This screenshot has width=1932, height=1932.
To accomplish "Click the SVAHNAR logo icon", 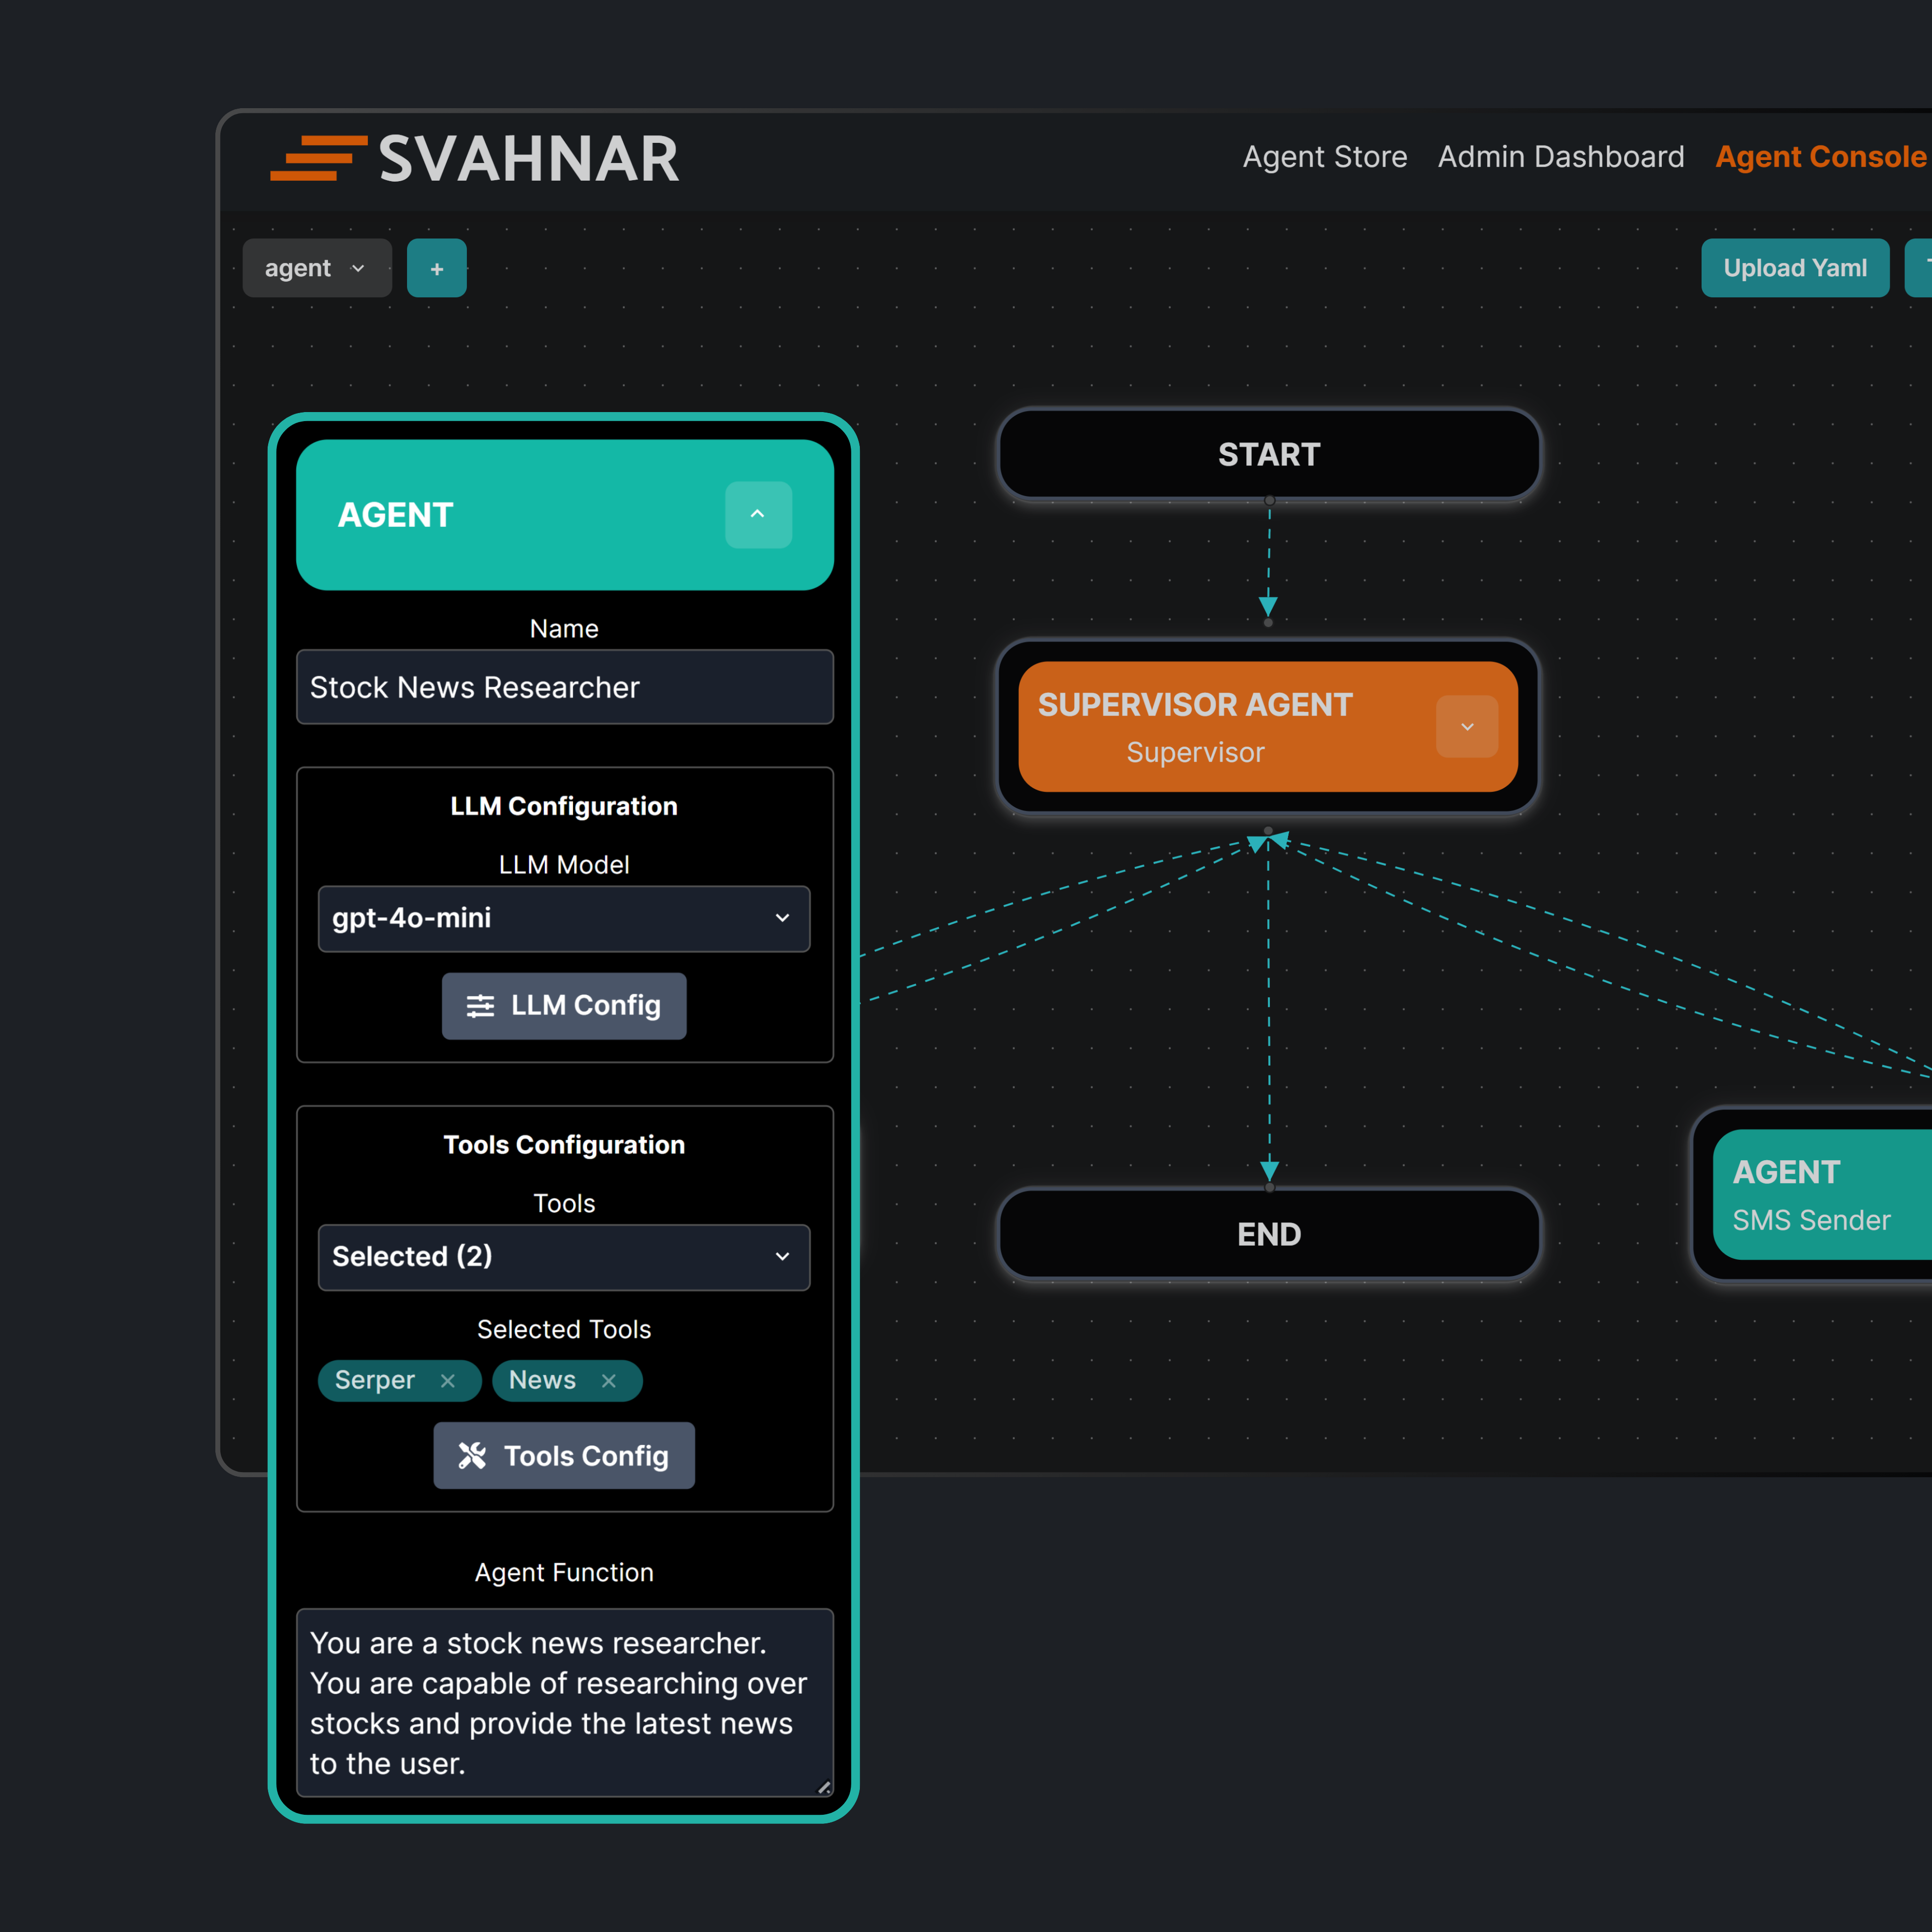I will click(x=318, y=159).
